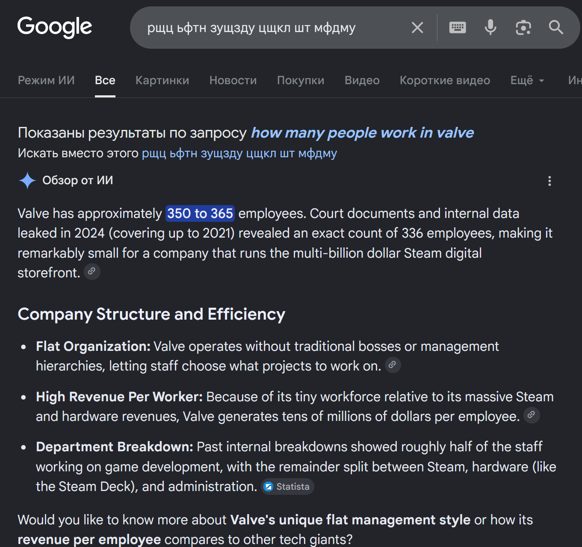Start voice search with the microphone icon
The image size is (582, 547).
[x=490, y=28]
